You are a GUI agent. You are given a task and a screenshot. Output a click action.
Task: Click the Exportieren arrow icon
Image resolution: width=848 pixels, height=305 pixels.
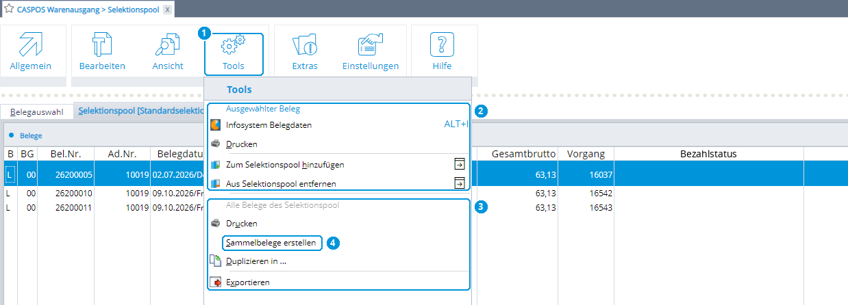pos(215,282)
